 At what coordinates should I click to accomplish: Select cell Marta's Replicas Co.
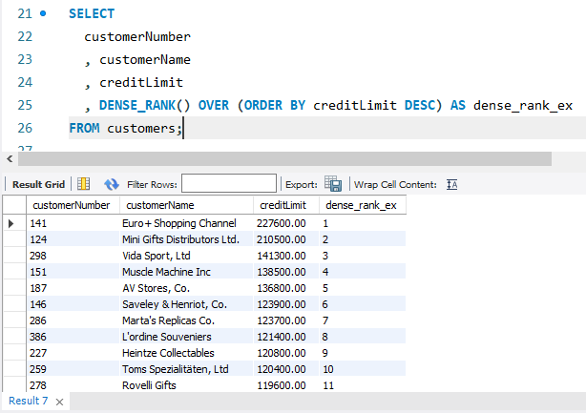(186, 320)
